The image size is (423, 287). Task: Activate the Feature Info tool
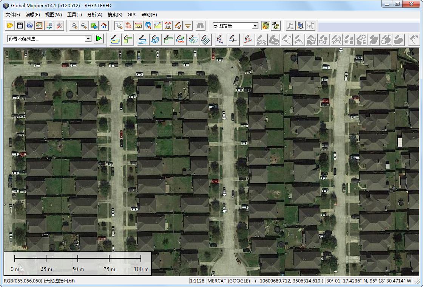pos(148,26)
